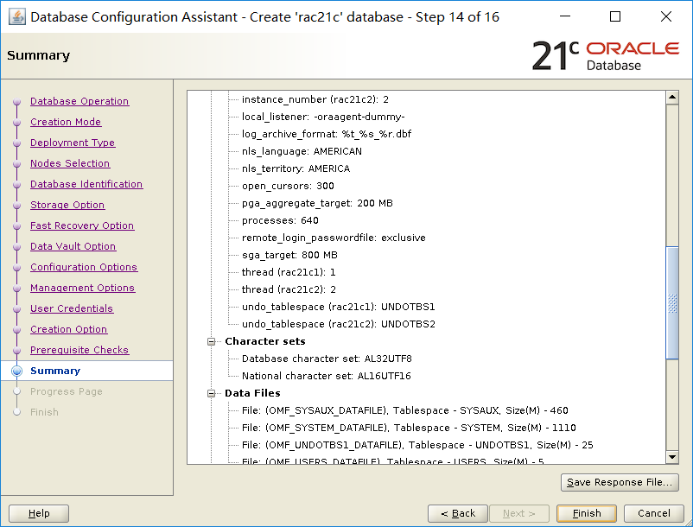693x527 pixels.
Task: Close the Database Configuration Assistant window
Action: (x=666, y=16)
